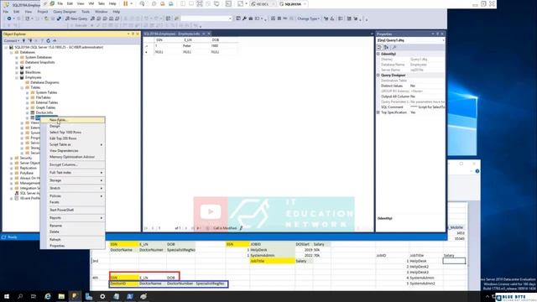This screenshot has height=302, width=537.
Task: Click the Categorized icon in Properties
Action: [x=379, y=48]
